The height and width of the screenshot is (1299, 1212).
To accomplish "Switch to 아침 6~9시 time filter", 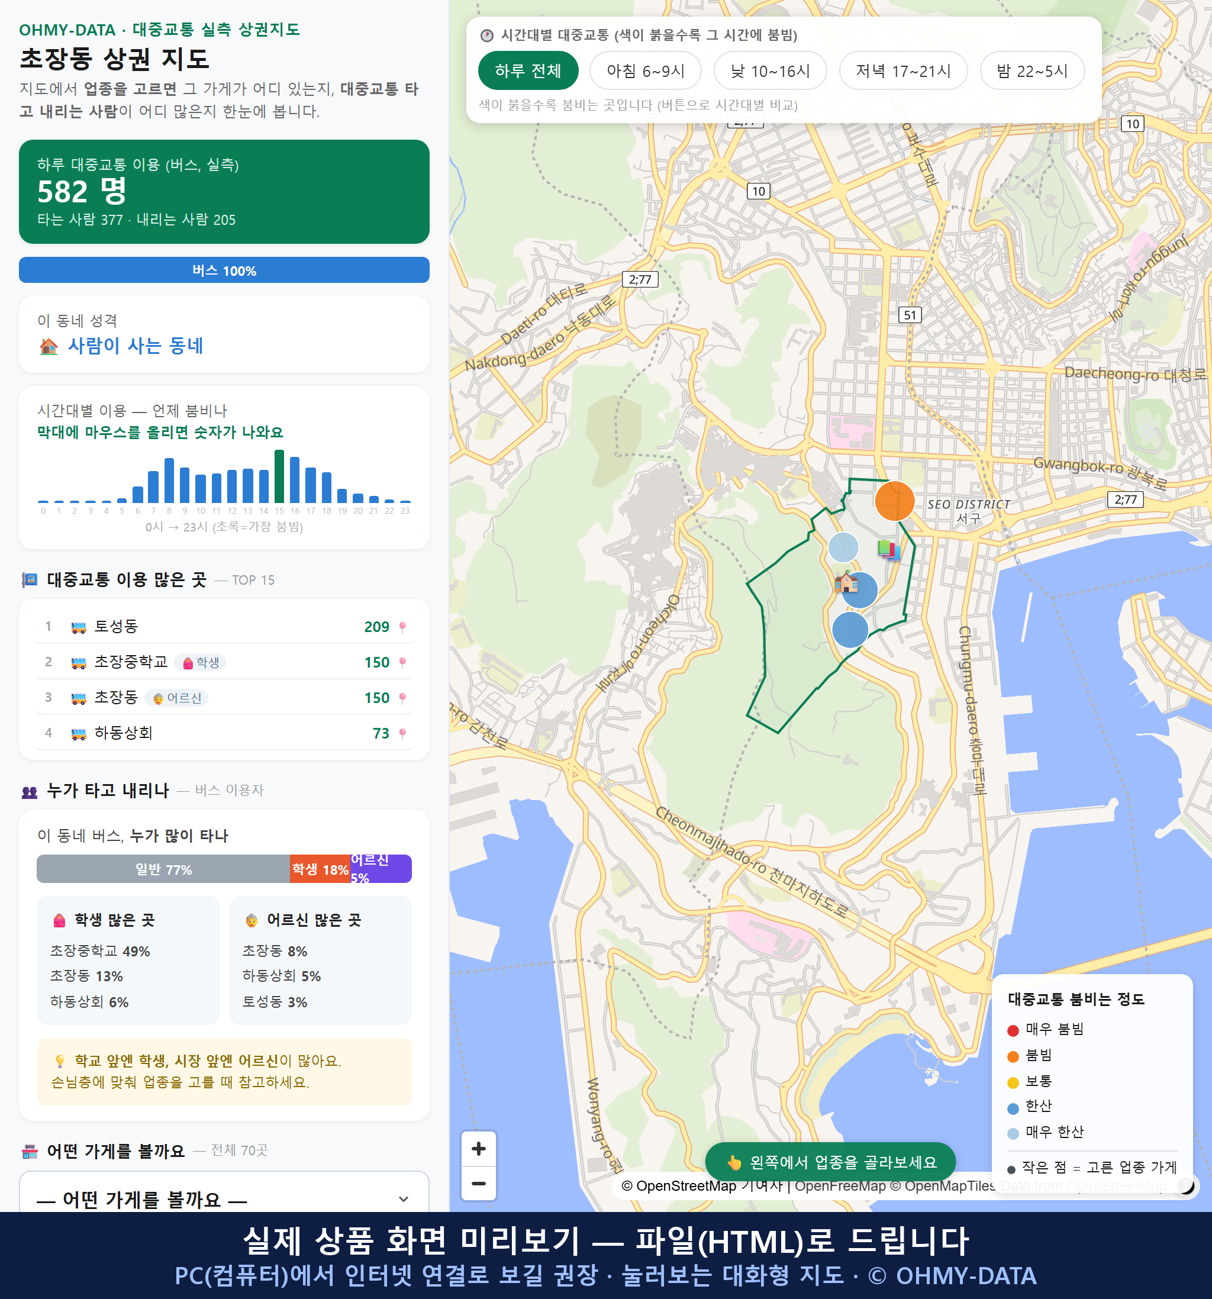I will pos(646,70).
